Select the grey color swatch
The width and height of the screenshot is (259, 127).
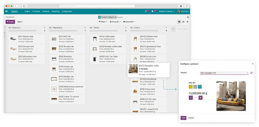point(195,87)
